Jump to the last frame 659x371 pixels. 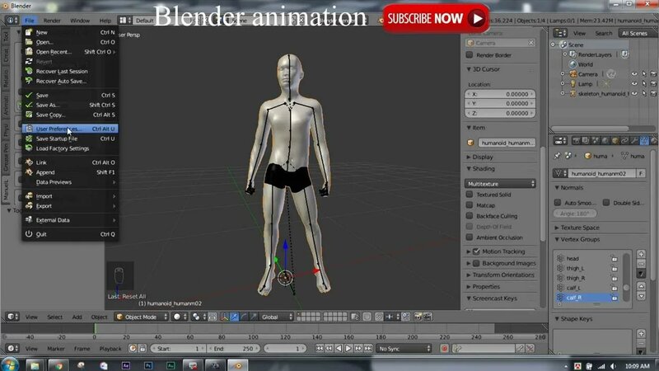point(368,348)
